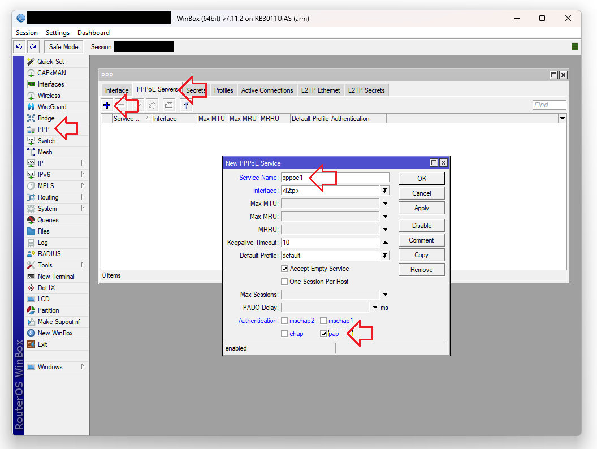Open the Queues sidebar item
597x449 pixels.
pos(47,220)
